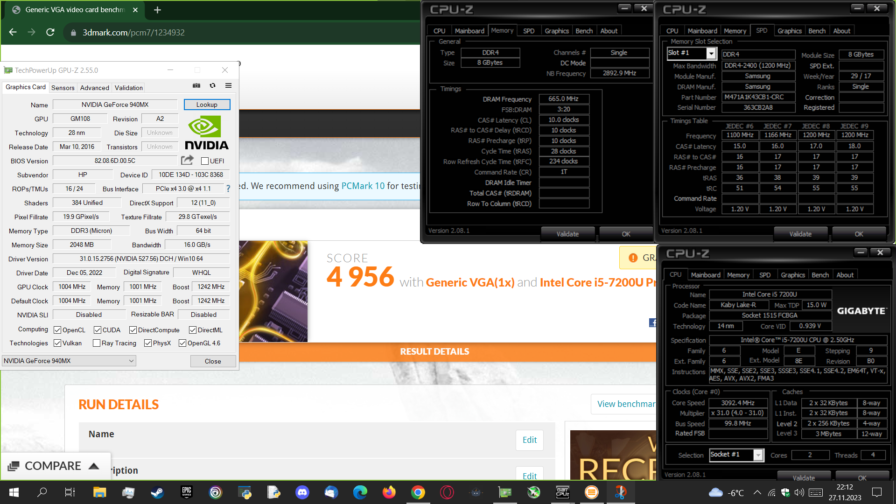
Task: Open Opera browser from the taskbar
Action: click(447, 492)
